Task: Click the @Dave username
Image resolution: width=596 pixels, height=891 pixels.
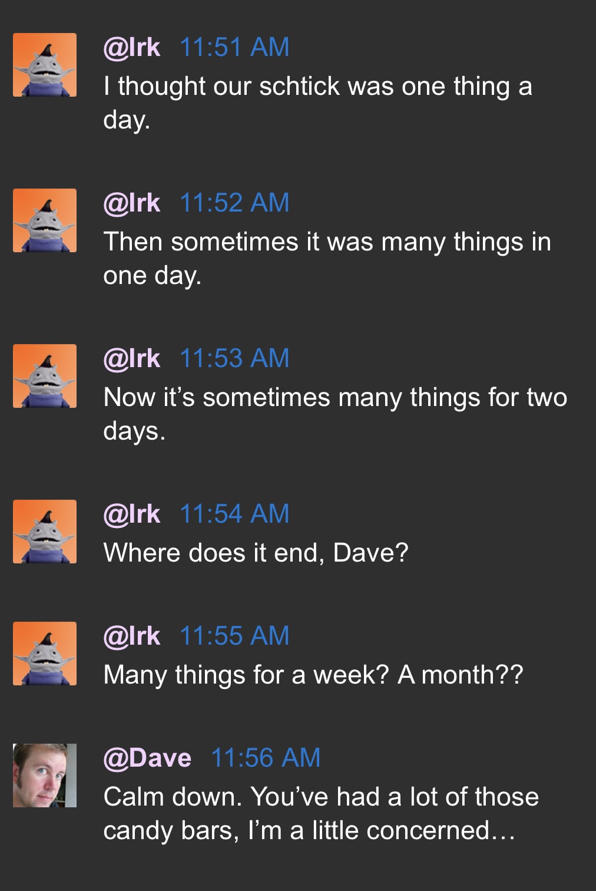Action: pyautogui.click(x=147, y=758)
